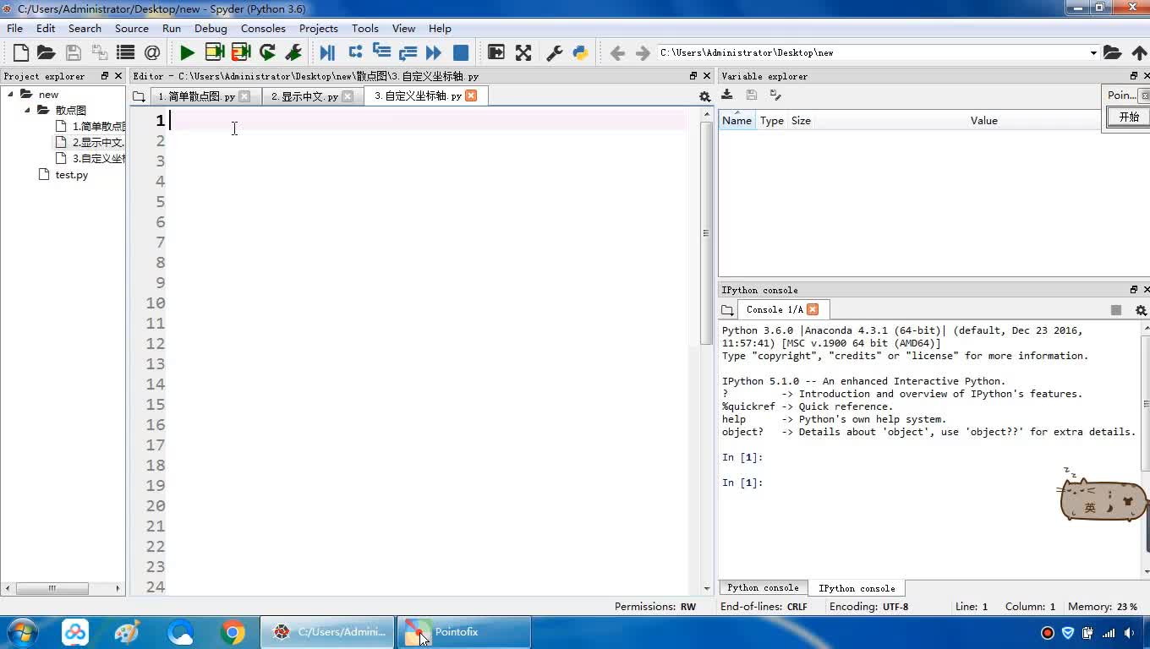Close the 3.自定义坐标轴.py tab
The height and width of the screenshot is (649, 1150).
click(471, 95)
